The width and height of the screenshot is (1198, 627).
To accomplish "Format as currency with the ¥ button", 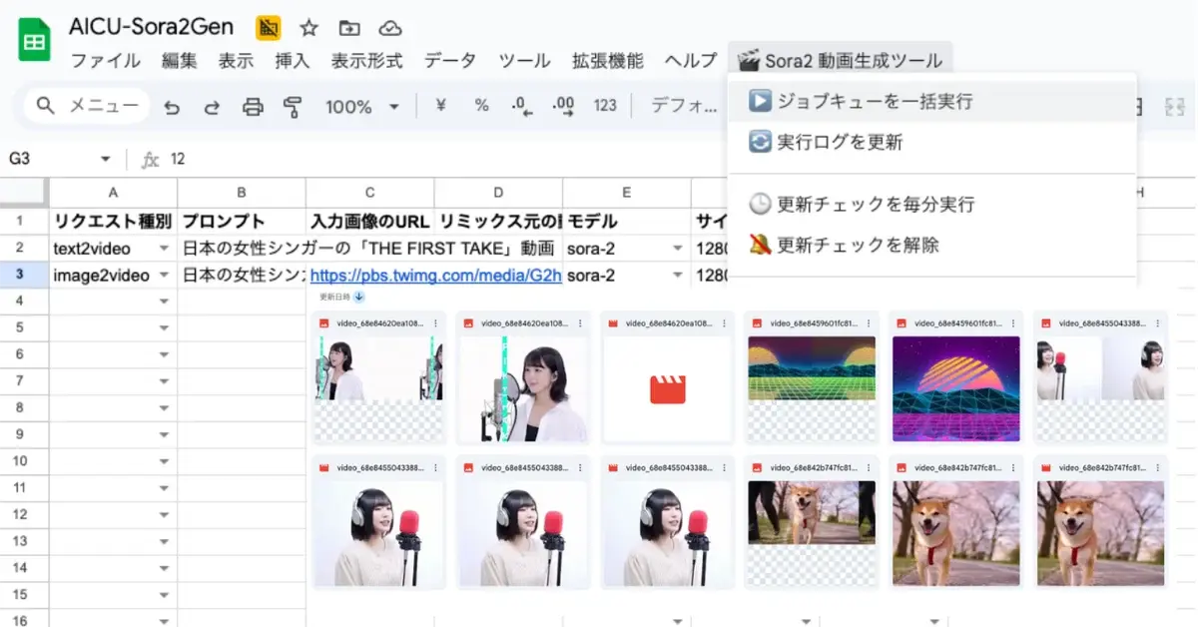I will click(440, 106).
